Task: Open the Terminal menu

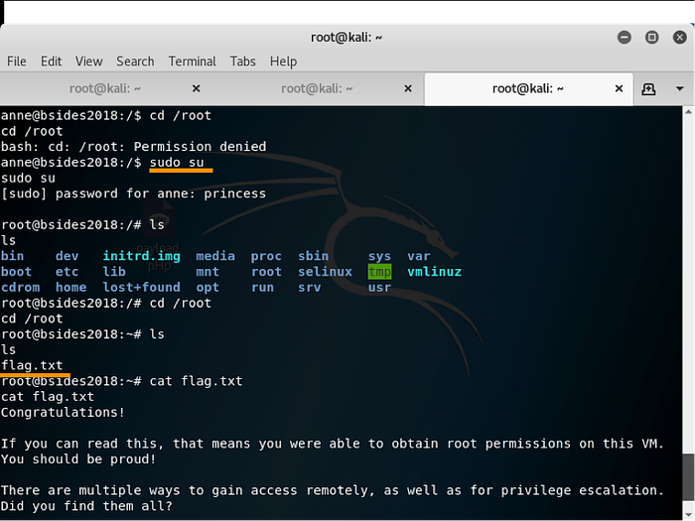Action: 192,61
